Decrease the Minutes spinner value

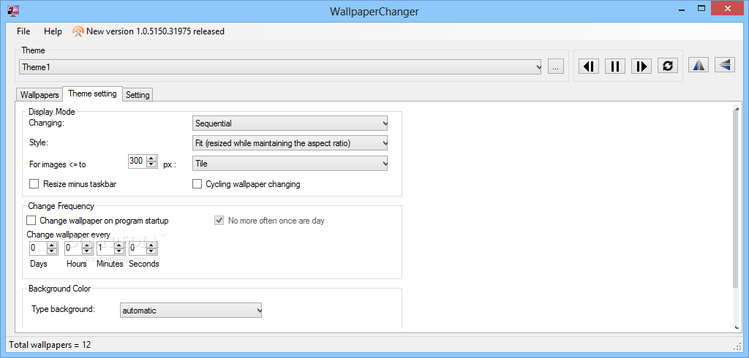(x=119, y=251)
